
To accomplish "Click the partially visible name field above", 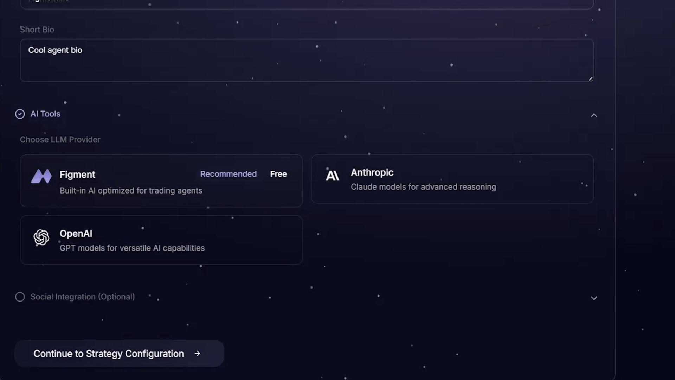I will coord(306,4).
